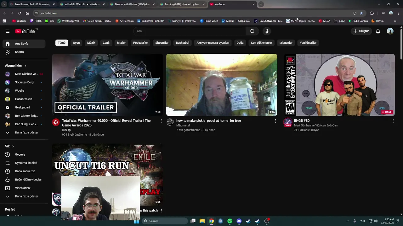The height and width of the screenshot is (226, 403).
Task: Switch to the Dances with Wolves tab
Action: point(132,4)
